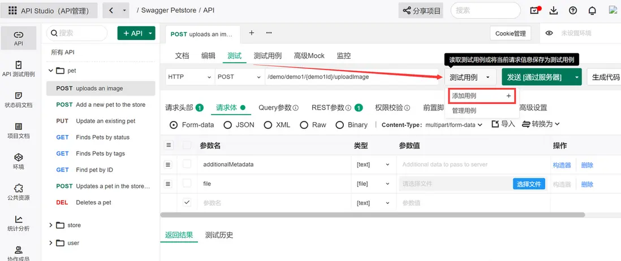
Task: Open the API Studio app grid icon
Action: pyautogui.click(x=12, y=11)
